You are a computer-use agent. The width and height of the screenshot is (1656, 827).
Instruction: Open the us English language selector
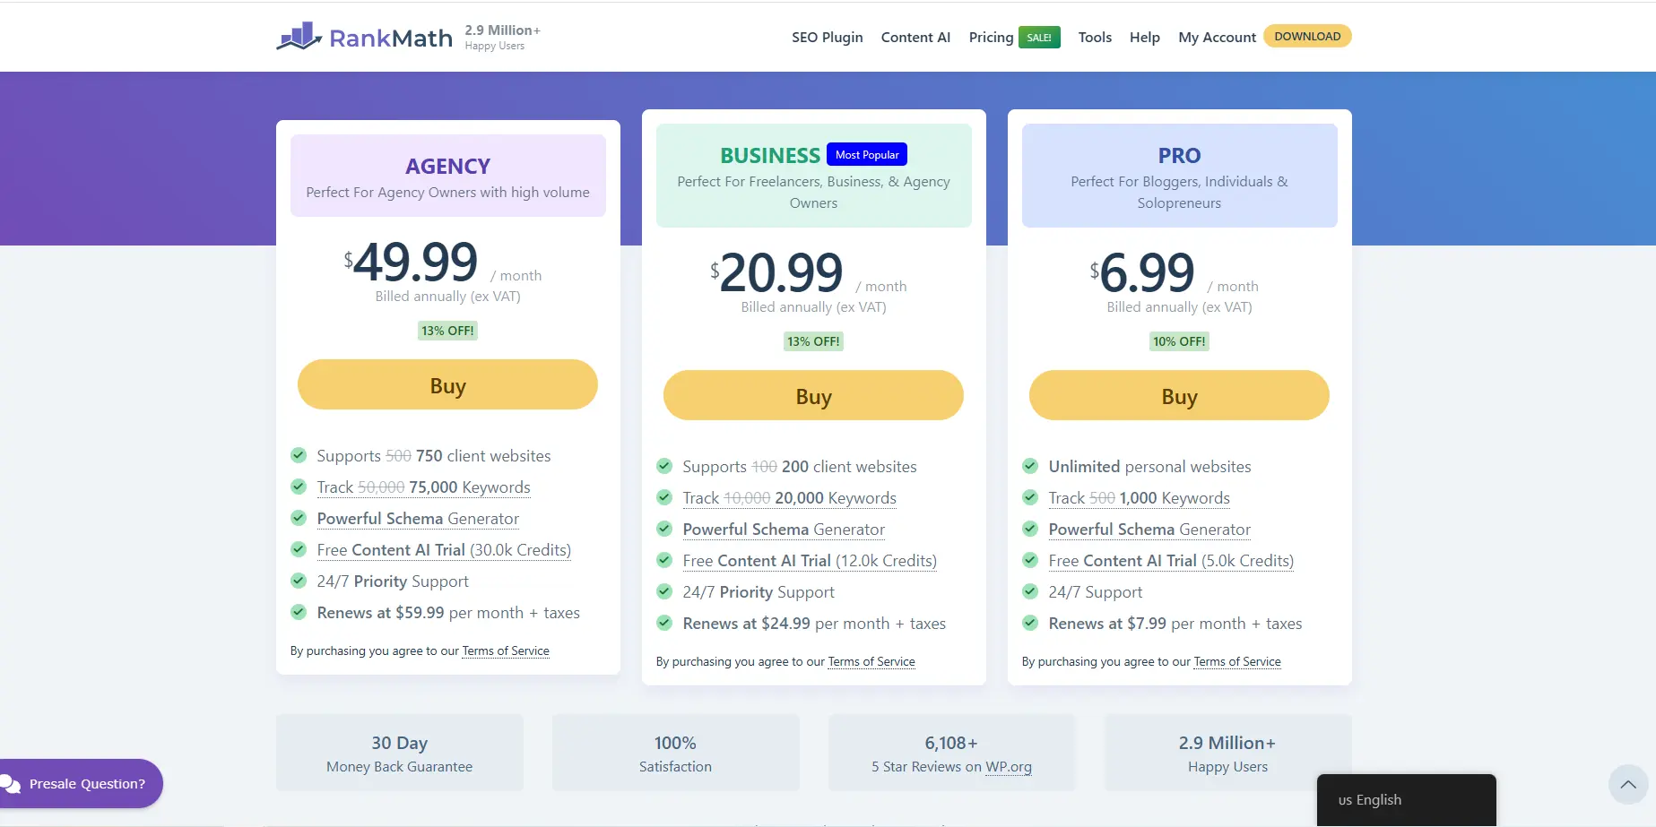(1406, 800)
